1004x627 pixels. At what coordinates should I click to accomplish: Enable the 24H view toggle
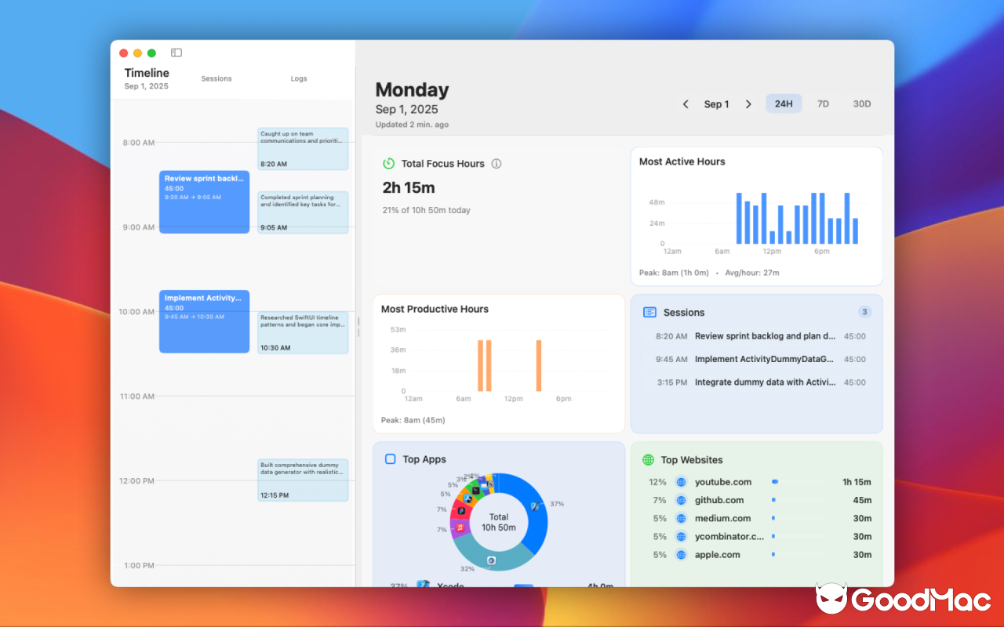tap(783, 103)
